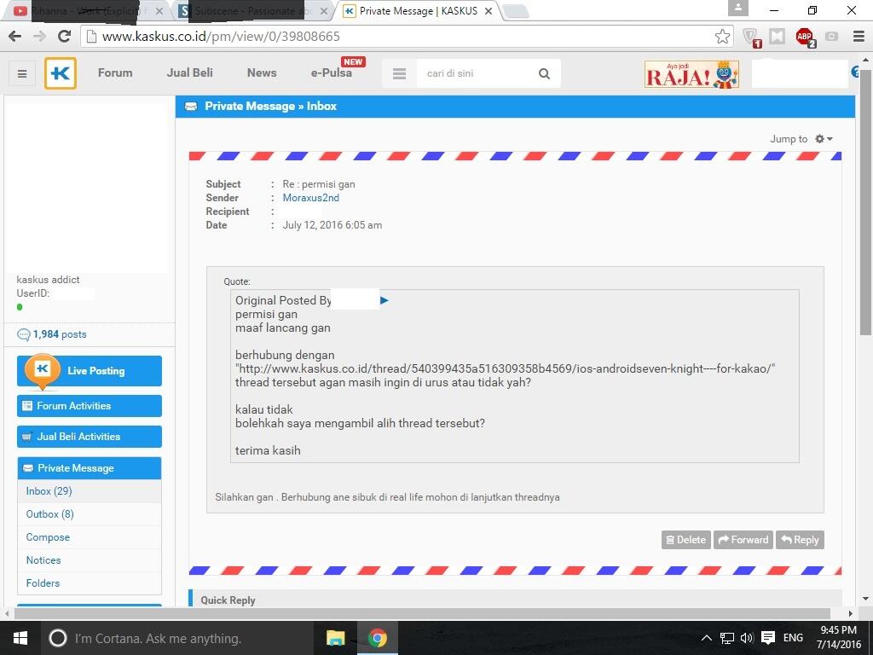Reload the page
Viewport: 873px width, 655px height.
(64, 36)
